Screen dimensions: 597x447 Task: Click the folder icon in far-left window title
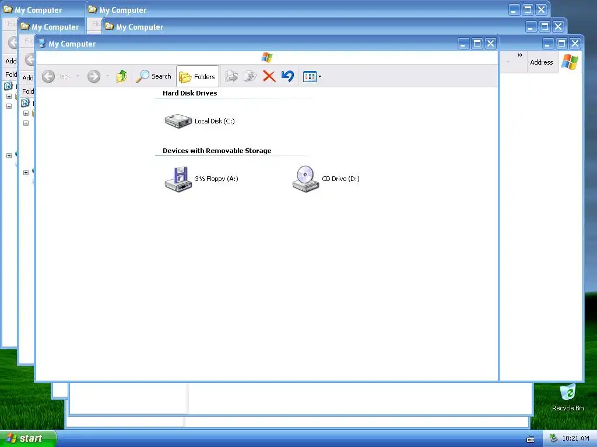point(8,9)
